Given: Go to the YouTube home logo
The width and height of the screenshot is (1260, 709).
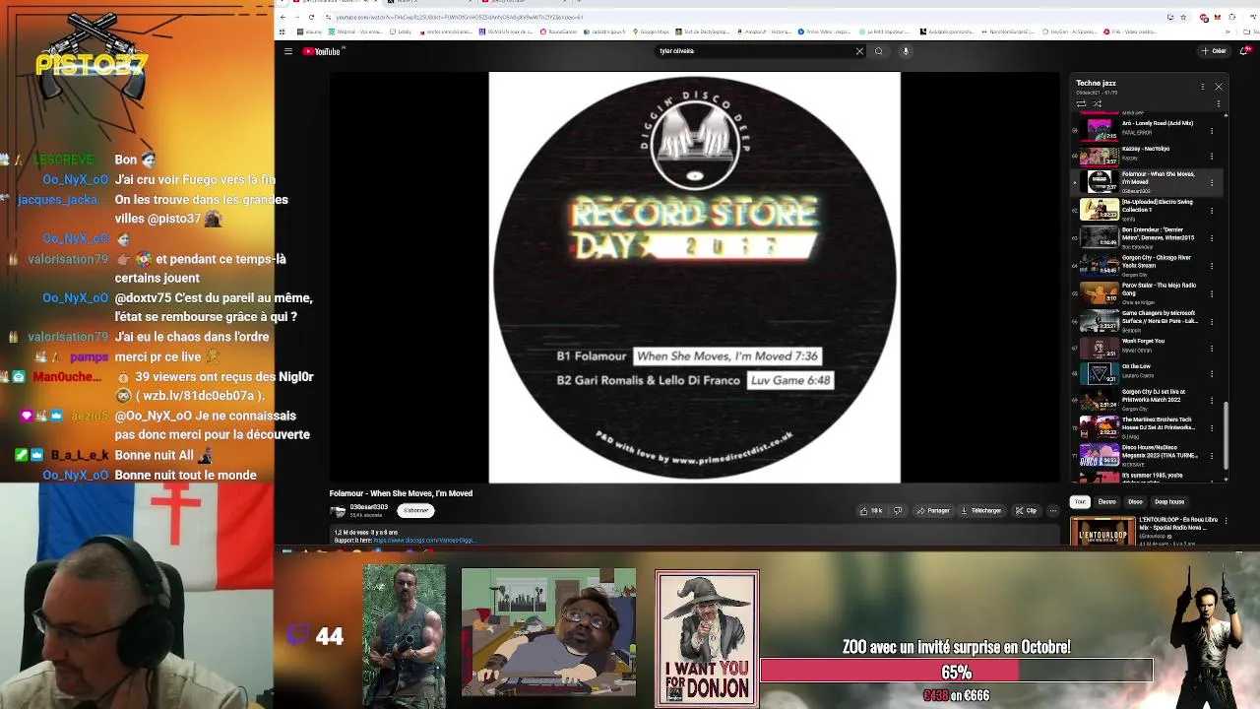Looking at the screenshot, I should coord(322,51).
